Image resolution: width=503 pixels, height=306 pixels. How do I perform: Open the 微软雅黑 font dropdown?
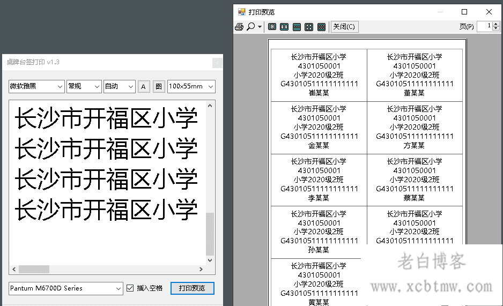pos(36,86)
